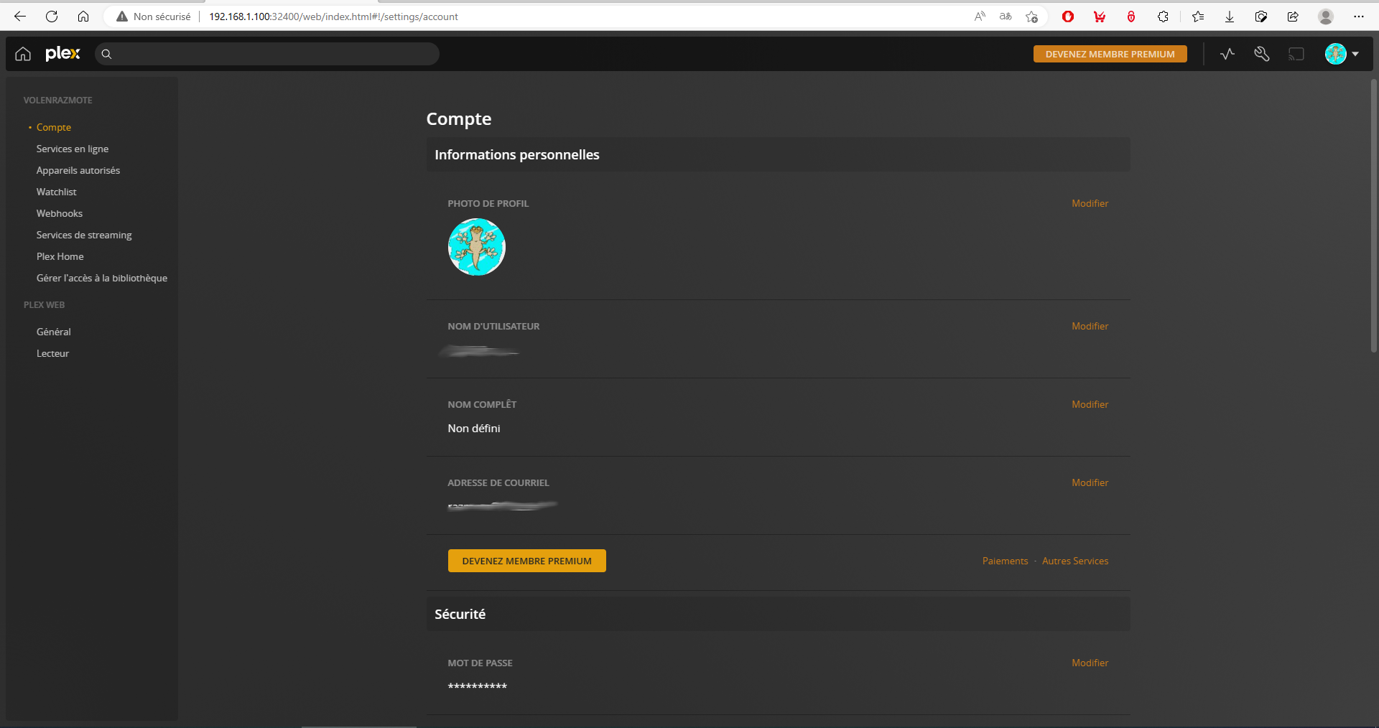The width and height of the screenshot is (1379, 728).
Task: Click the 'Non défini' full name value
Action: click(474, 429)
